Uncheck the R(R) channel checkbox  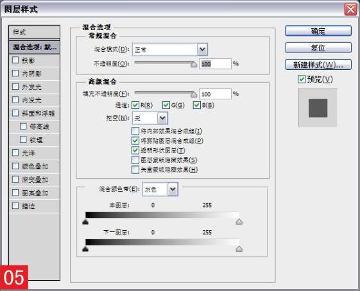coord(135,105)
